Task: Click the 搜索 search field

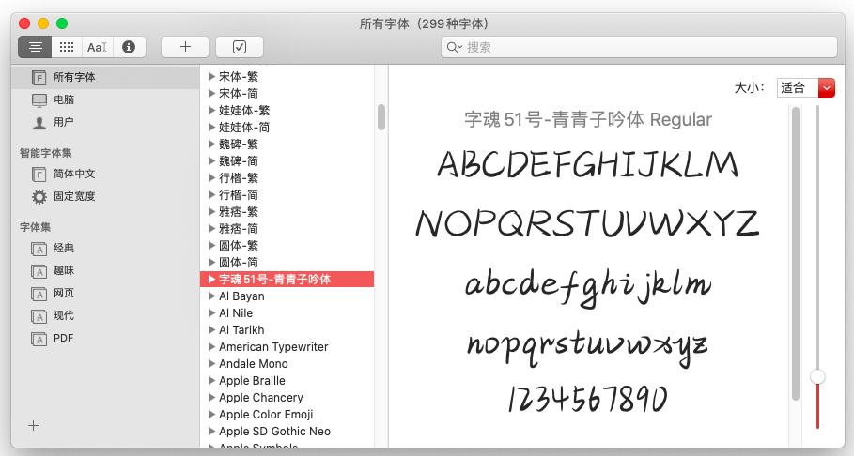Action: (639, 47)
